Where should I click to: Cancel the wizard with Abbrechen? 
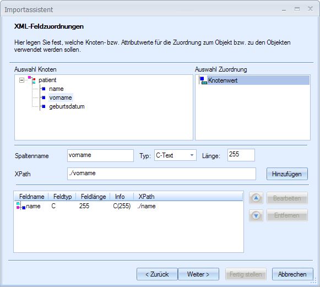[292, 274]
